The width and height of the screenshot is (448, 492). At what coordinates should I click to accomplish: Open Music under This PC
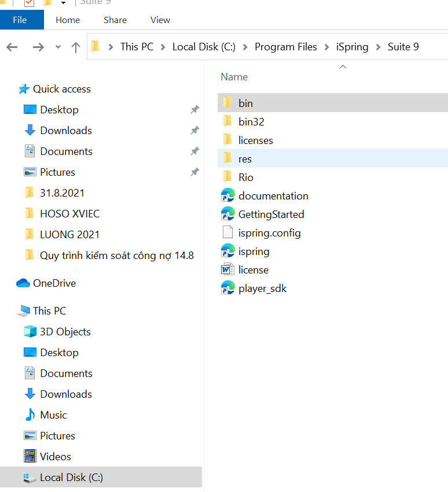click(x=53, y=415)
